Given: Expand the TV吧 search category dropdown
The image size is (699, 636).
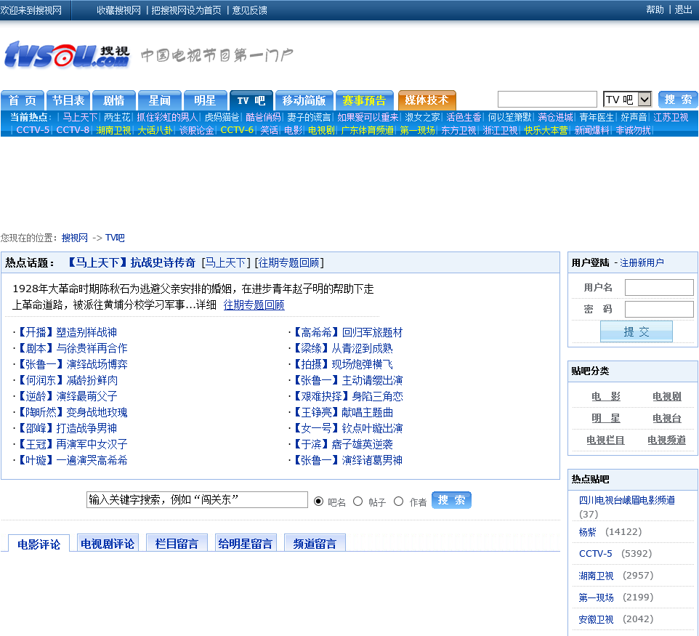Looking at the screenshot, I should [627, 100].
